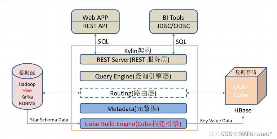Click the SQL label under BI Tools
The height and width of the screenshot is (139, 277).
(x=181, y=42)
